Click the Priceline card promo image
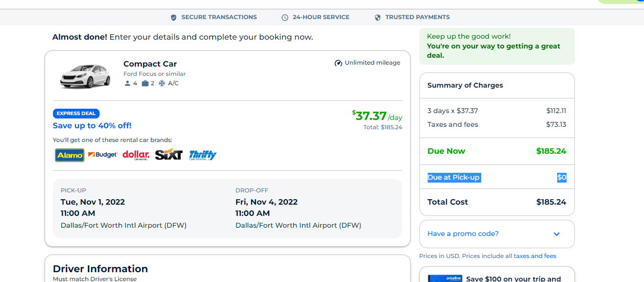Image resolution: width=644 pixels, height=282 pixels. pos(445,279)
